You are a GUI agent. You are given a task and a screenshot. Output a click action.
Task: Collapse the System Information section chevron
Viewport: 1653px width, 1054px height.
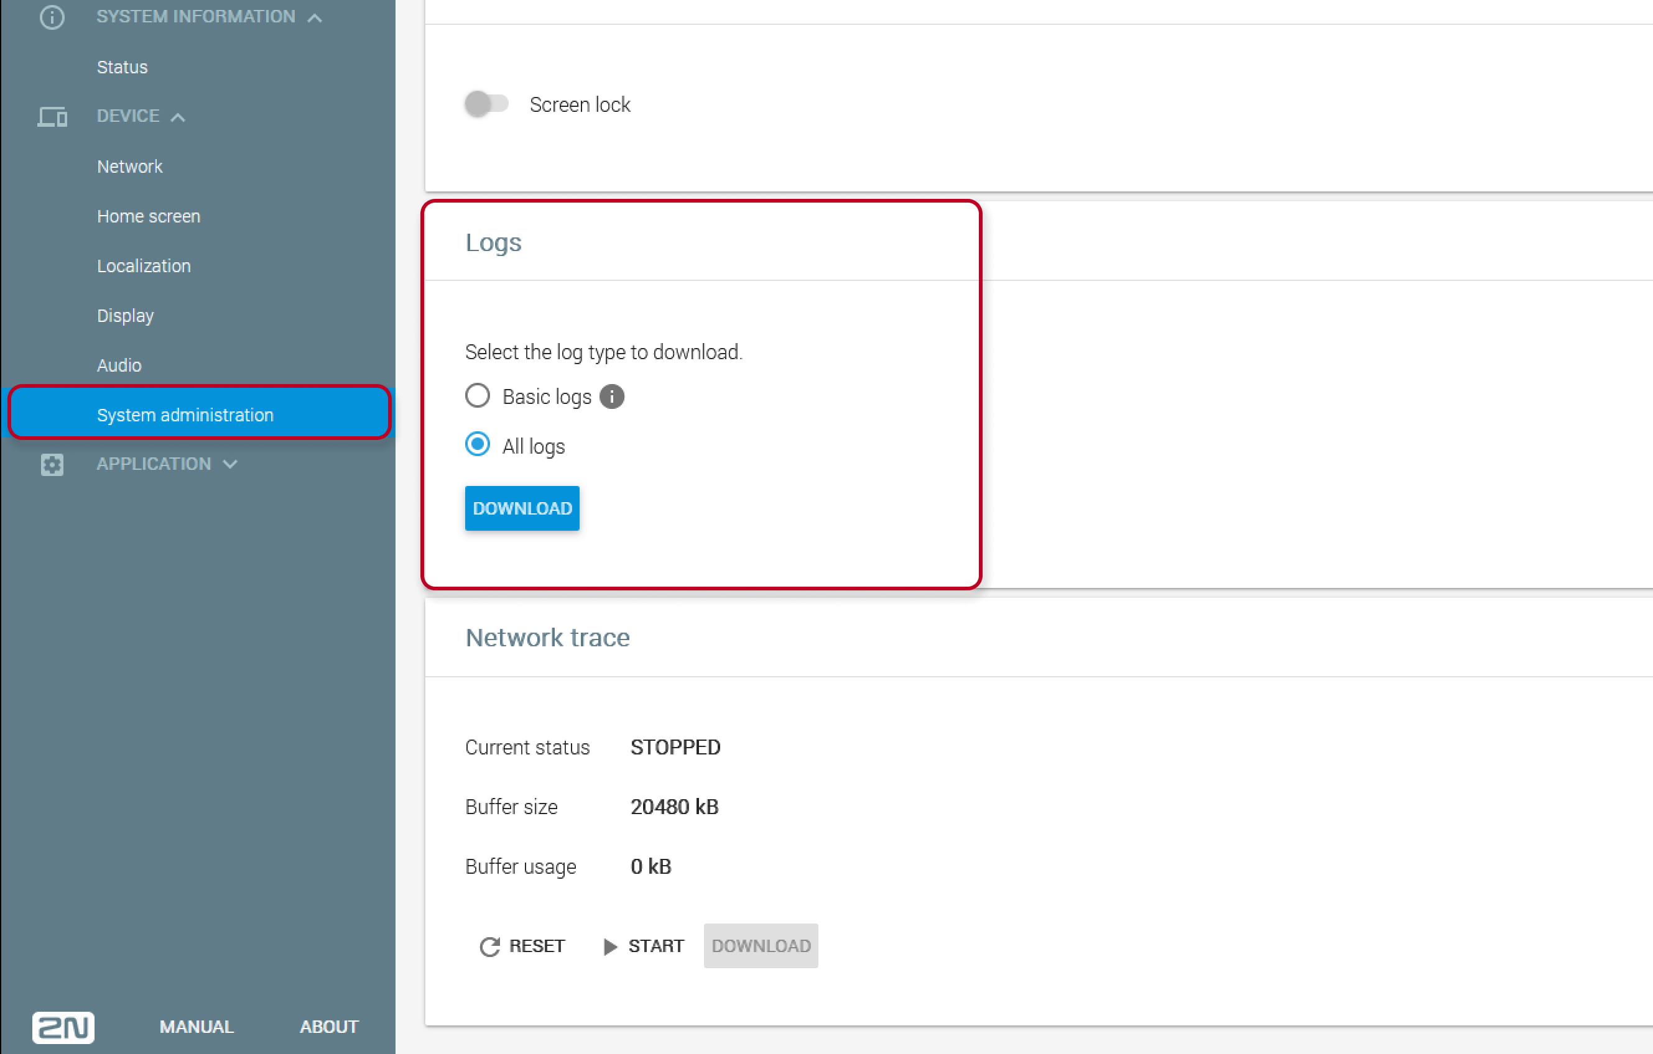click(x=315, y=18)
